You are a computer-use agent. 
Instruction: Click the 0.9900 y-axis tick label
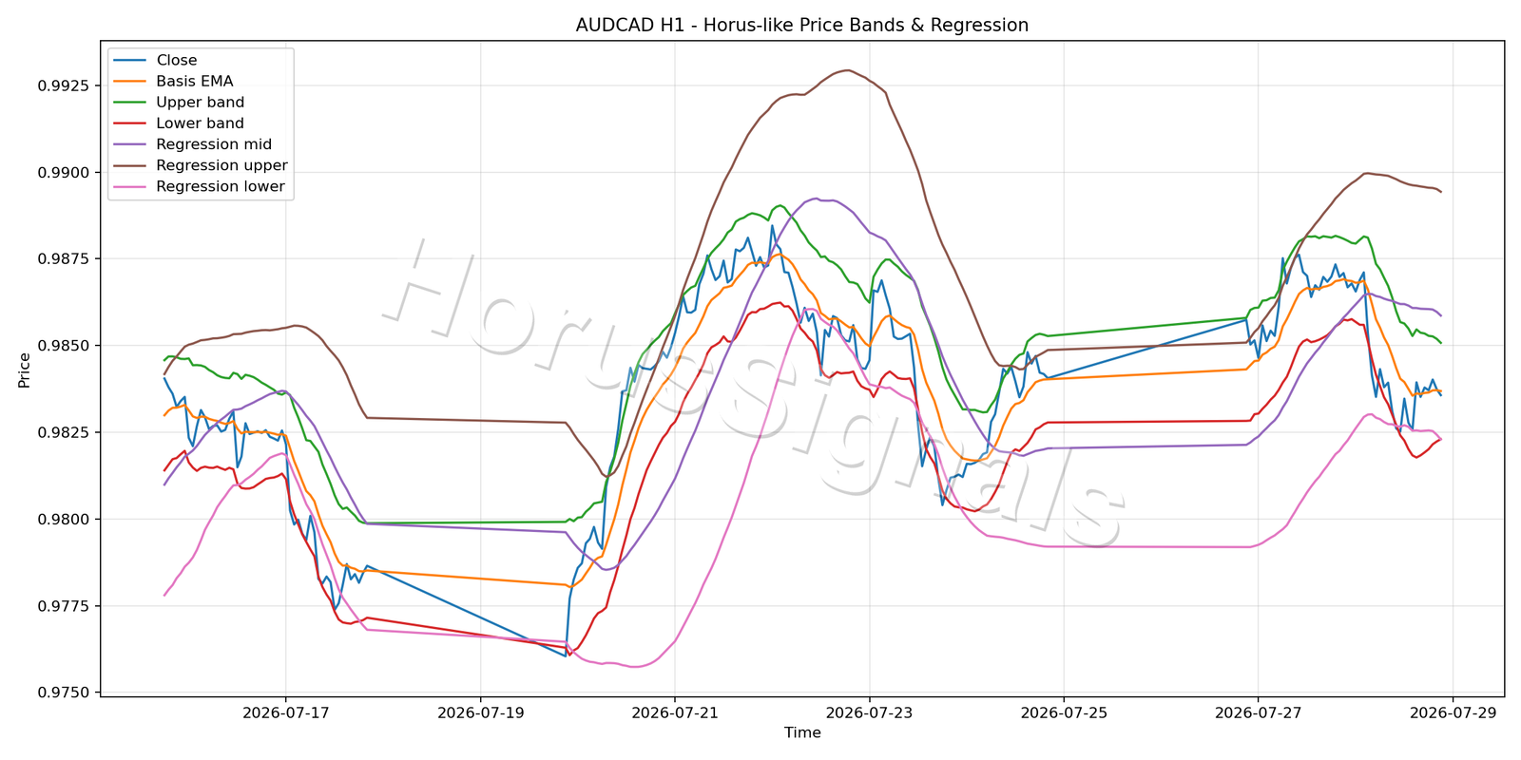pos(64,173)
